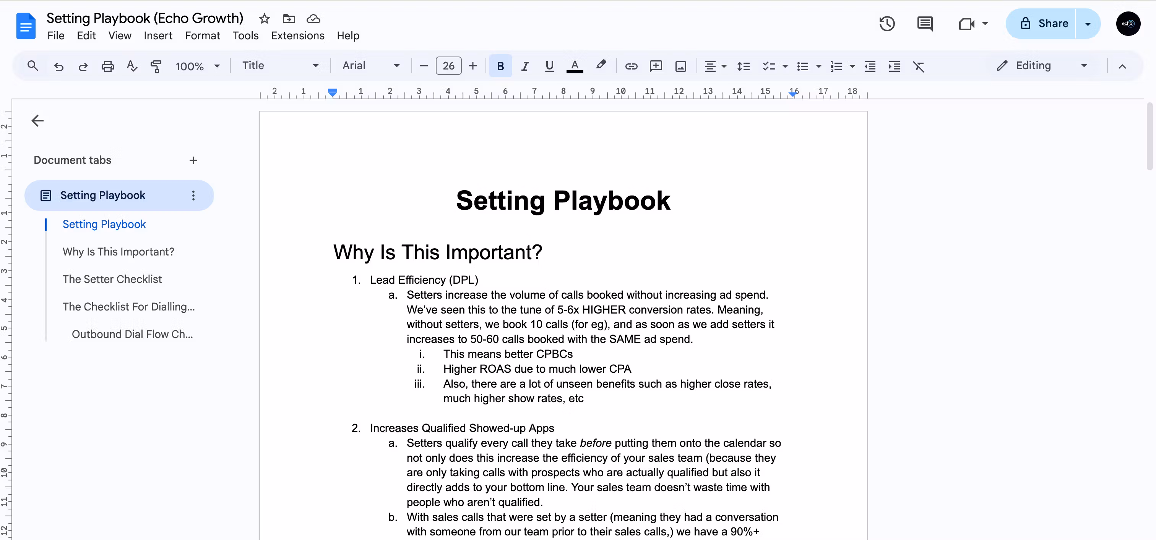Image resolution: width=1156 pixels, height=540 pixels.
Task: Toggle bold formatting
Action: [500, 66]
